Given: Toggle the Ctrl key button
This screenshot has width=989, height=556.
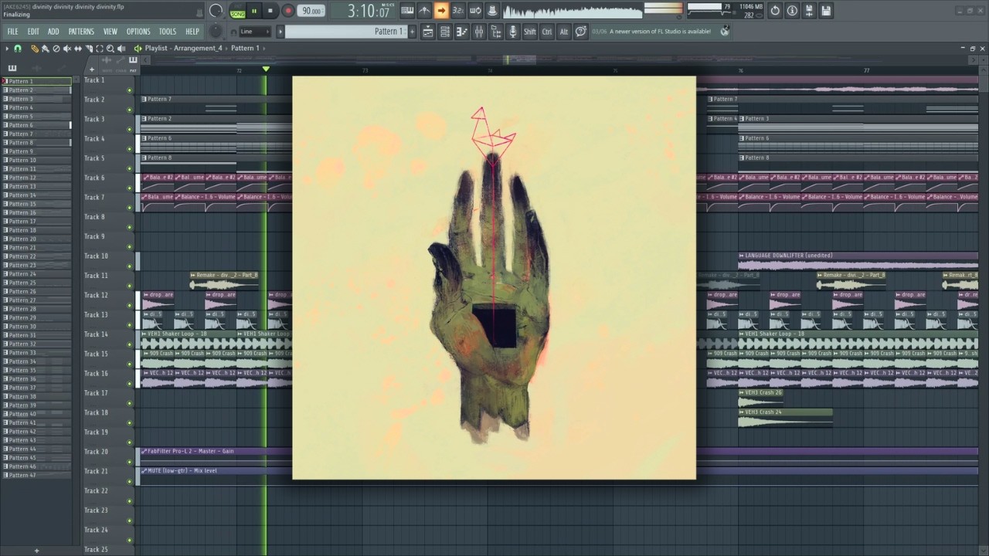Looking at the screenshot, I should (547, 32).
